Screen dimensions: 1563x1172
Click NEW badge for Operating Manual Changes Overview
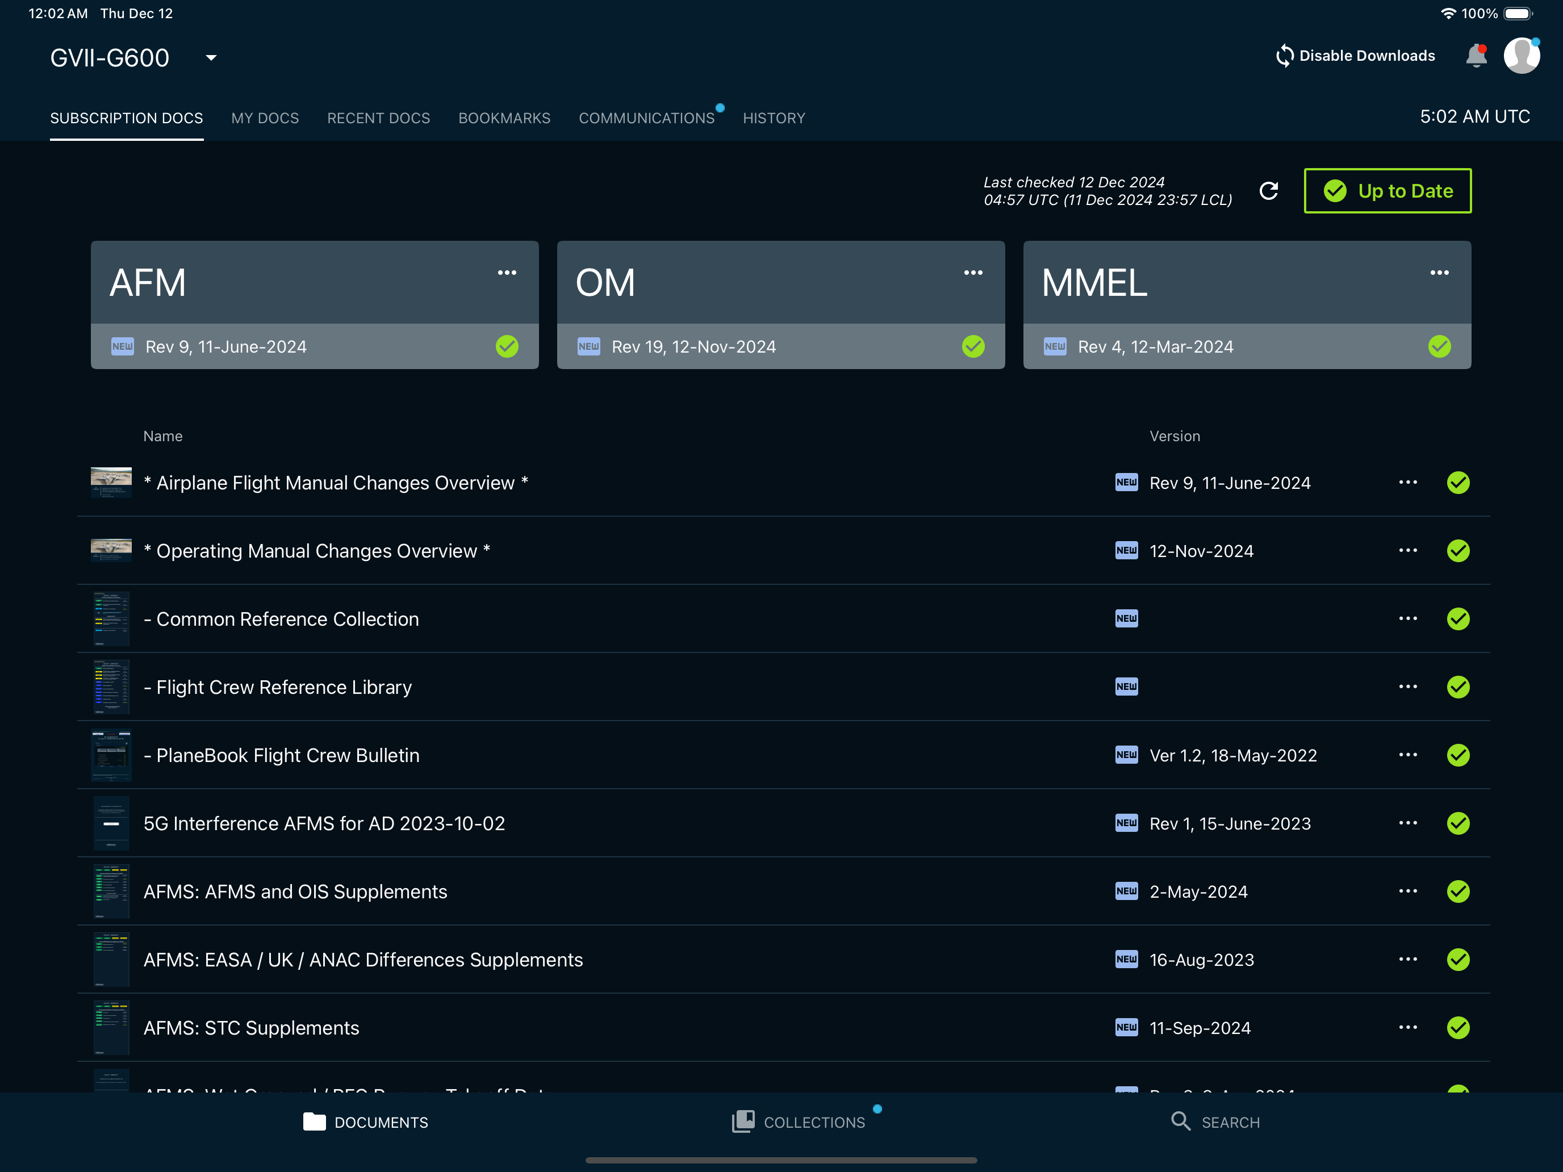(x=1126, y=550)
